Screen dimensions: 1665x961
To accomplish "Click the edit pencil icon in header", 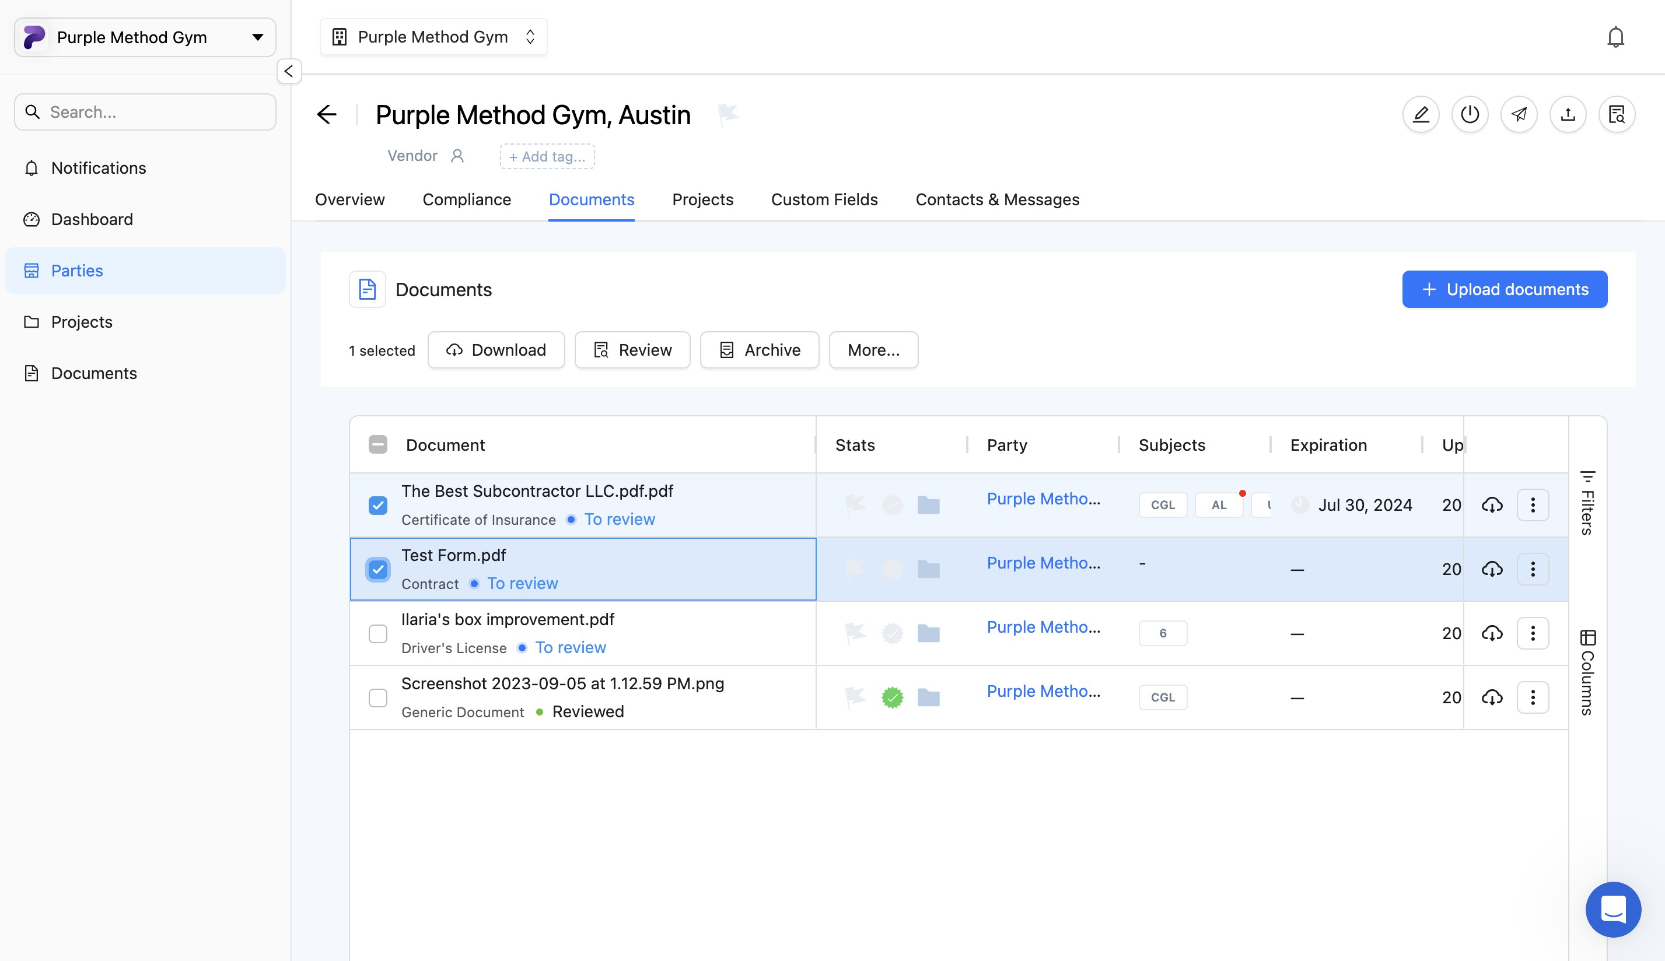I will [x=1420, y=115].
